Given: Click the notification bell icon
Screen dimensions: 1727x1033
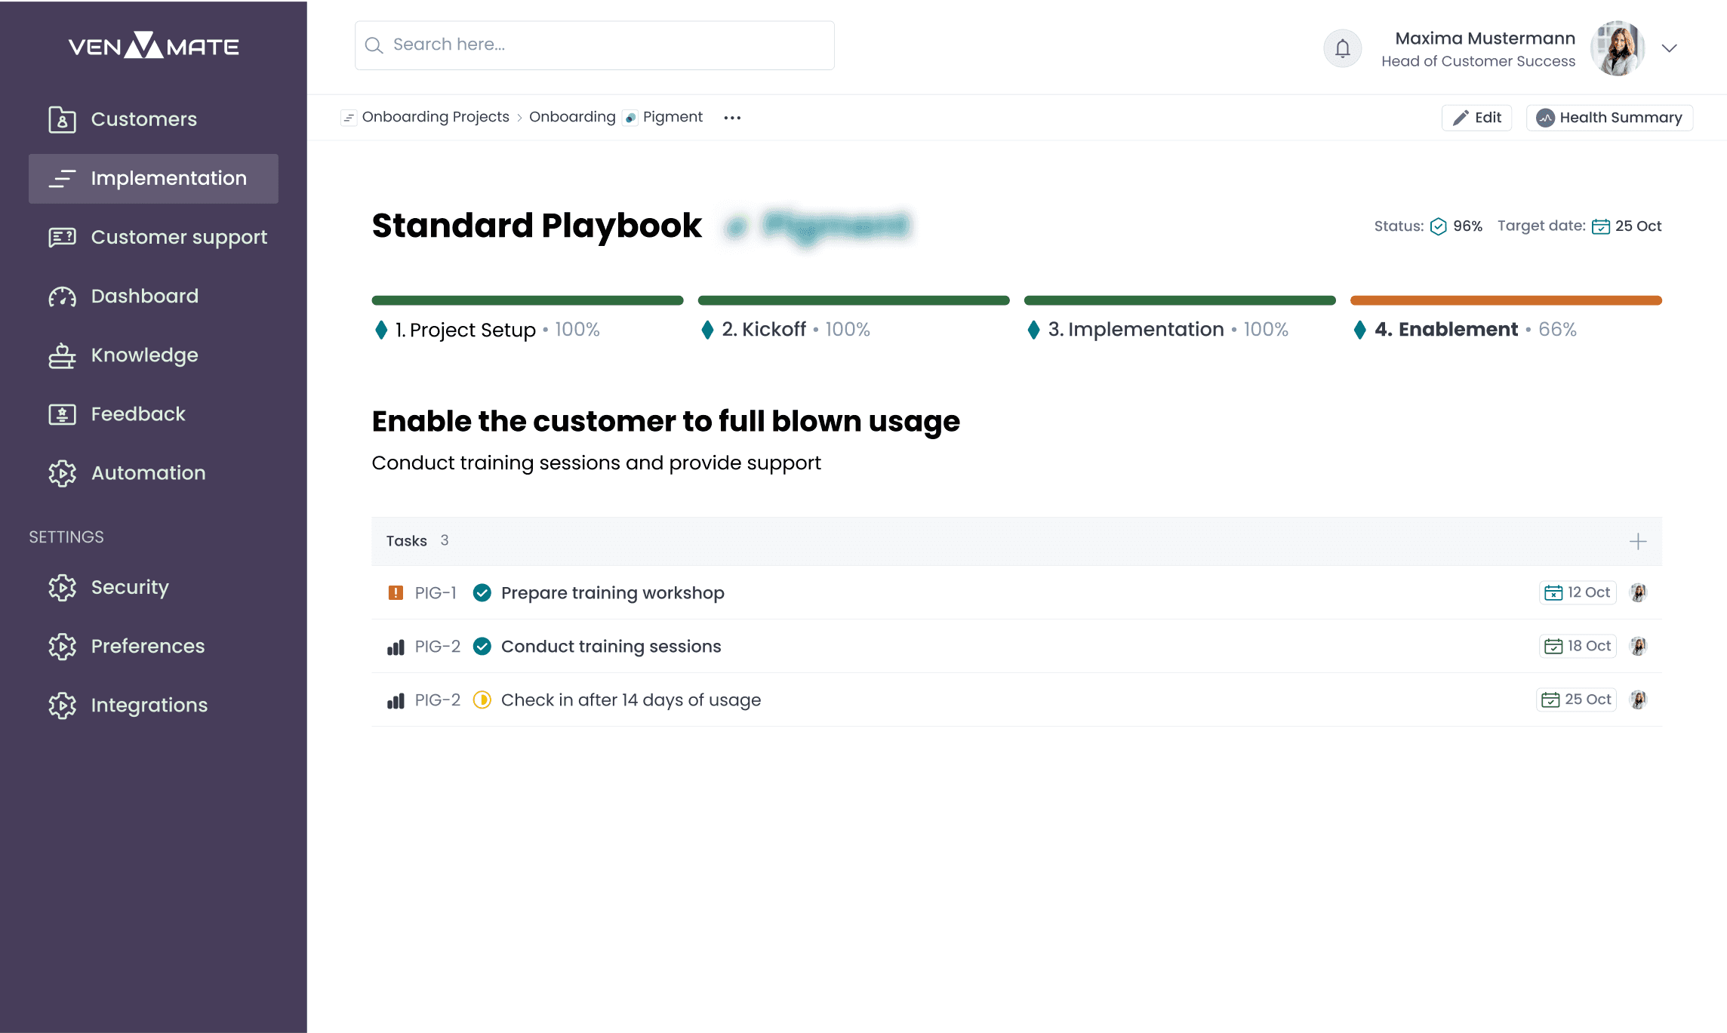Looking at the screenshot, I should (x=1342, y=48).
